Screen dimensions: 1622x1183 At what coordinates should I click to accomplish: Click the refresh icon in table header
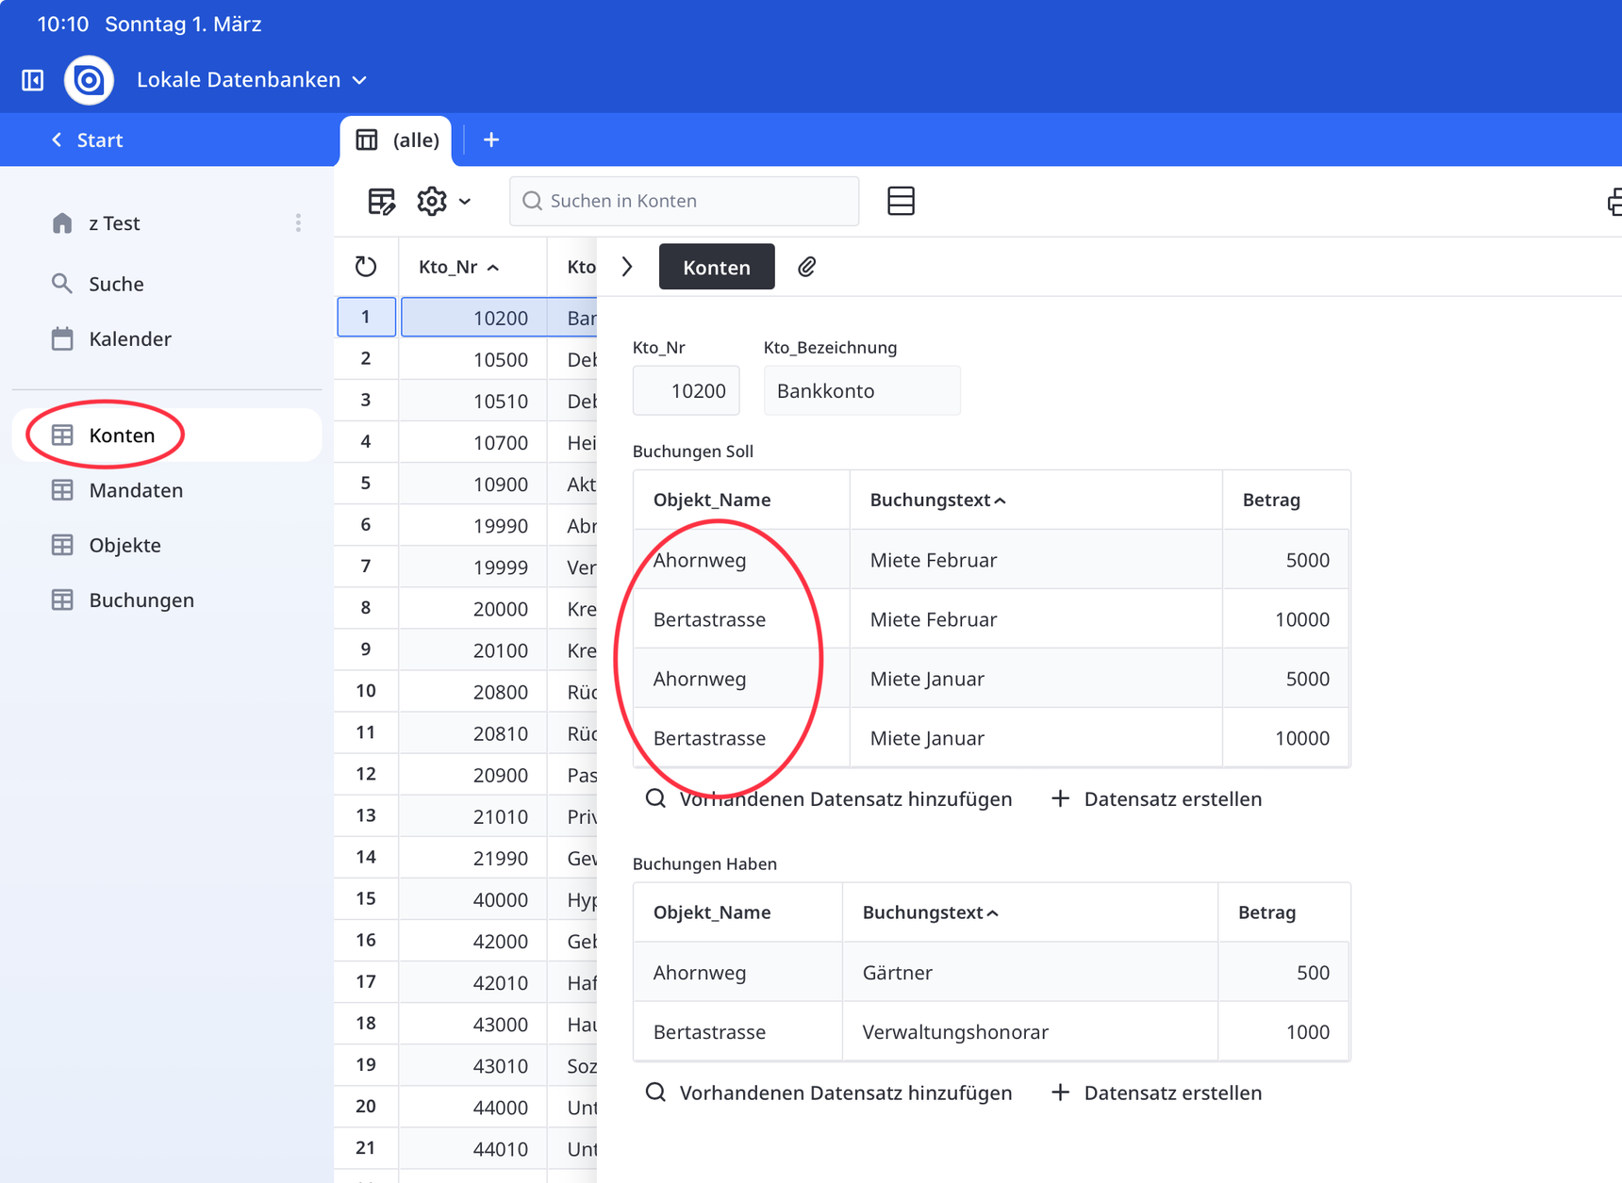(366, 267)
